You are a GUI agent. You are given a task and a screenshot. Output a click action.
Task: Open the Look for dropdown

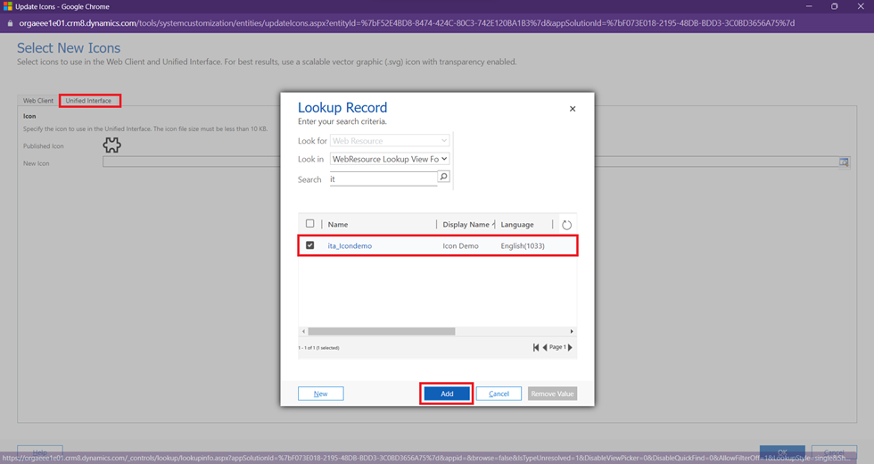[x=390, y=141]
